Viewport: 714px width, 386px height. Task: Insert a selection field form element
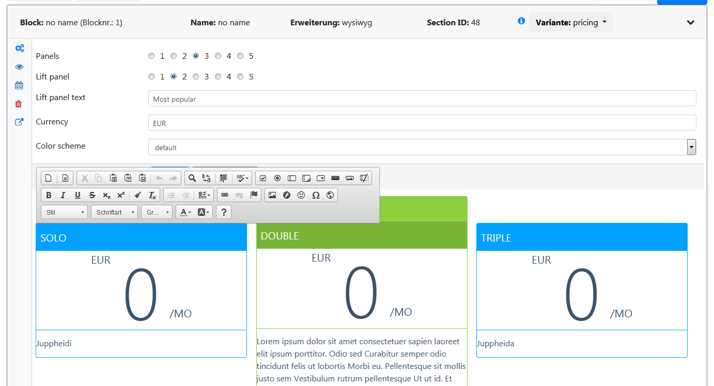[321, 178]
